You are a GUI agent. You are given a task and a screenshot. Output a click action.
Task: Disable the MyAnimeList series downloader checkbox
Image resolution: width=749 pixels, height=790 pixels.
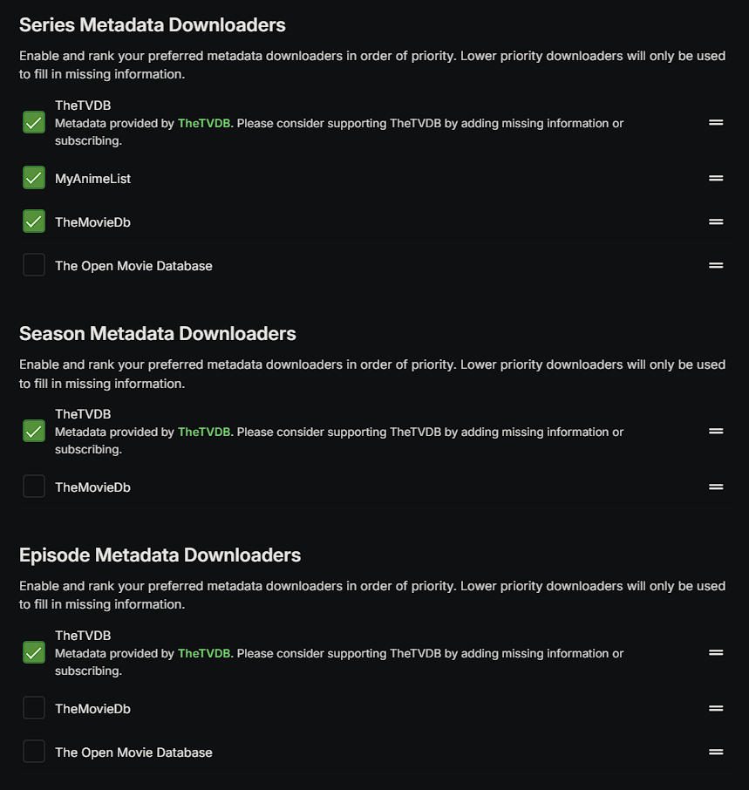[34, 178]
